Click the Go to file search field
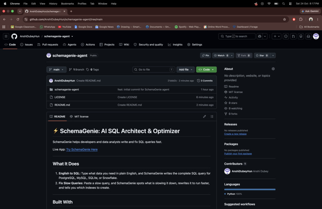This screenshot has width=322, height=209. [x=154, y=69]
